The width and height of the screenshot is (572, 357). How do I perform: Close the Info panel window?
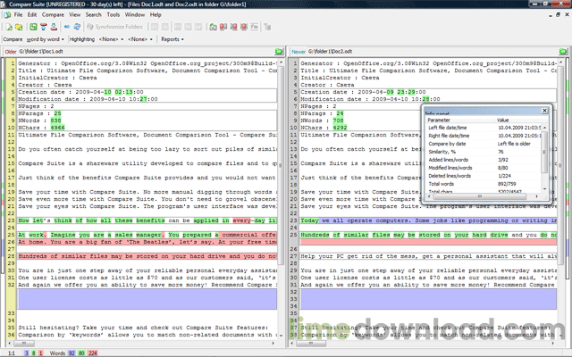tap(544, 111)
